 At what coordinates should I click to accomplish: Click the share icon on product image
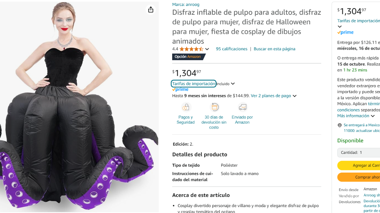[151, 10]
